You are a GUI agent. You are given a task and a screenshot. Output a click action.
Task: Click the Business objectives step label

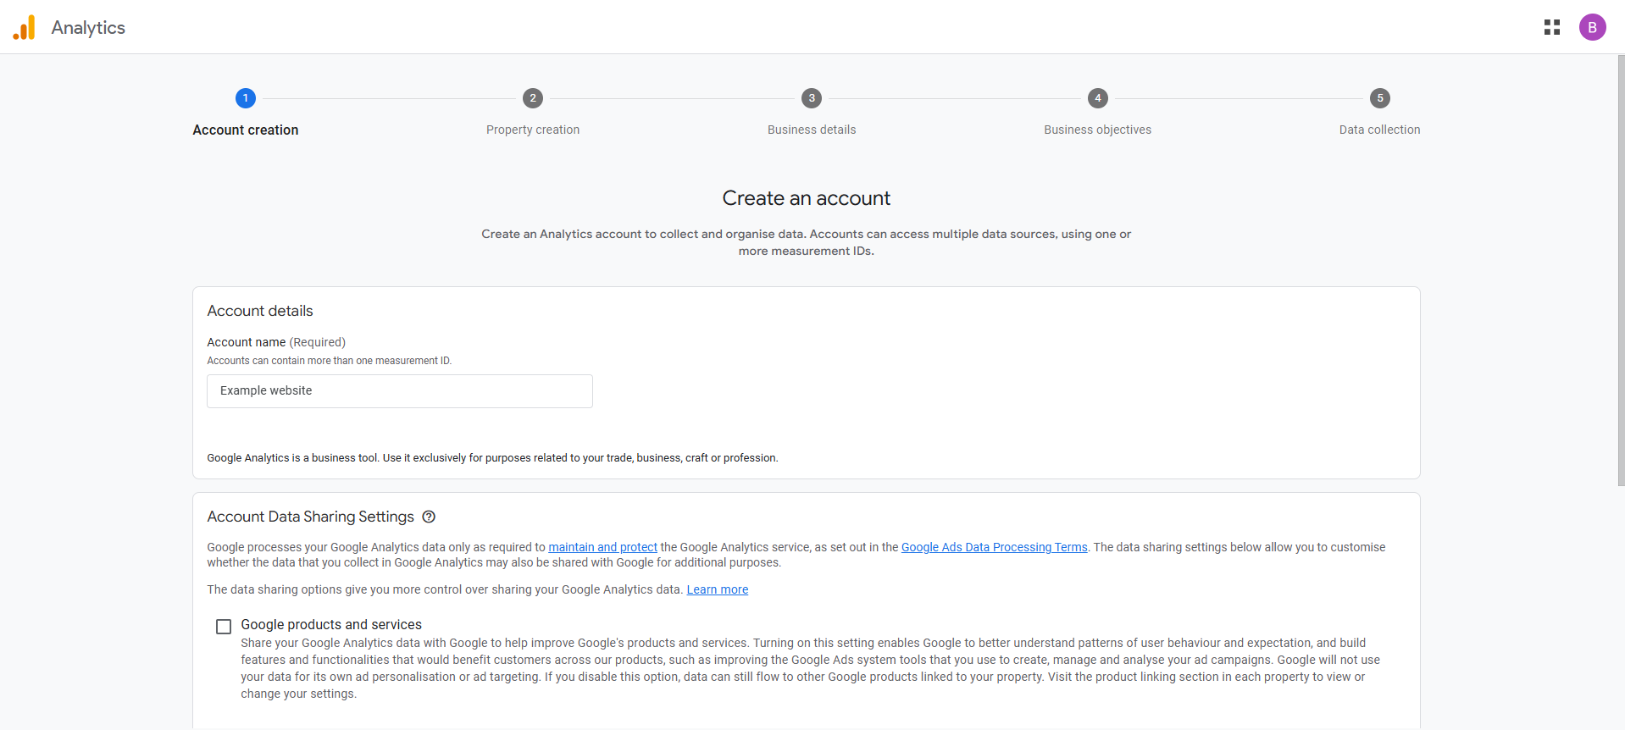[1097, 130]
